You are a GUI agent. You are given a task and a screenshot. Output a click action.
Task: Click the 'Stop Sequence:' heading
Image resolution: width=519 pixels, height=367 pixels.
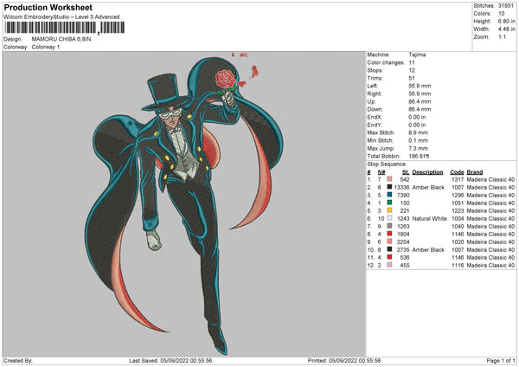coord(387,164)
